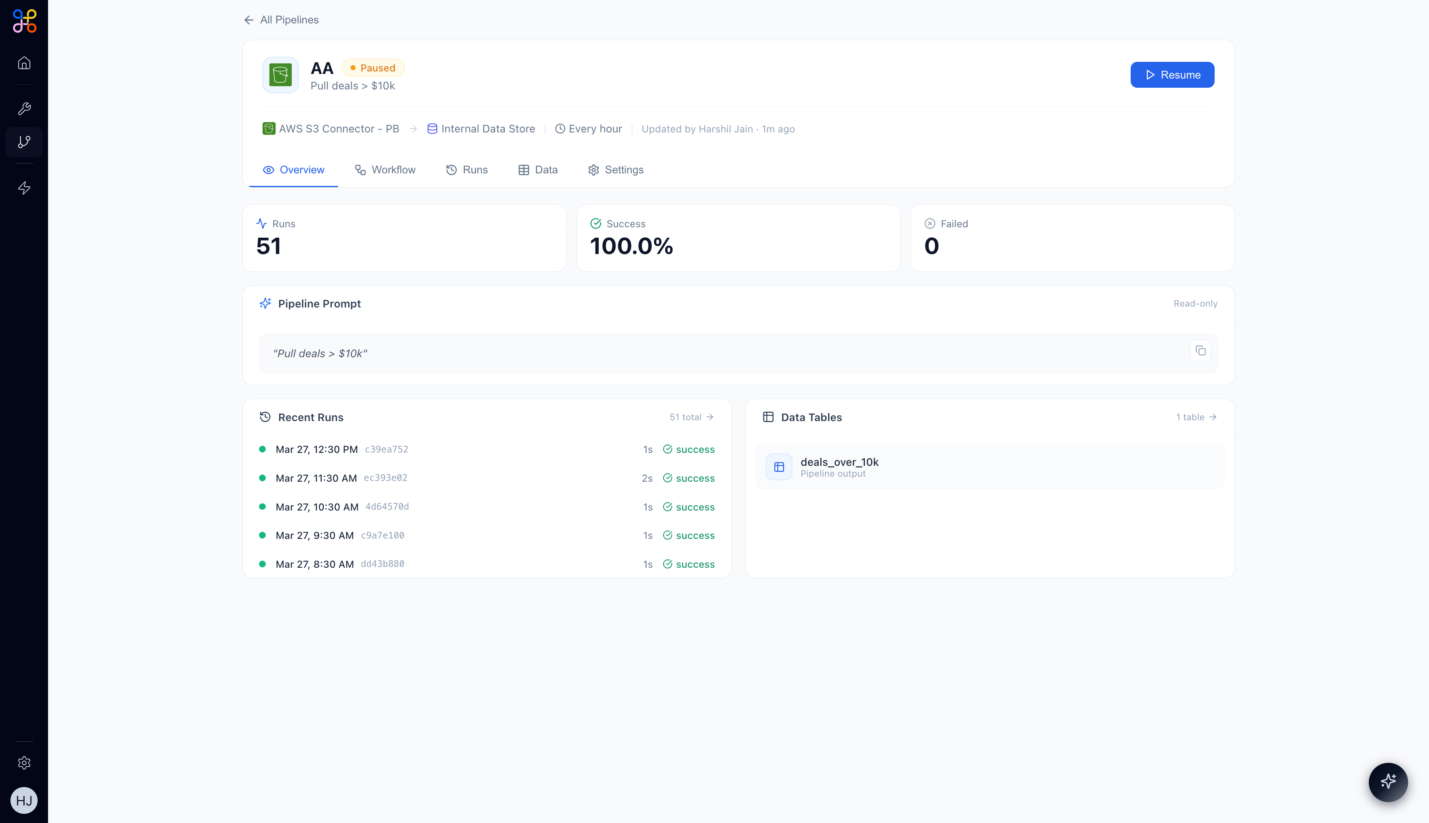Open run Mar 27, 8:30 AM
The height and width of the screenshot is (823, 1429).
[x=487, y=564]
